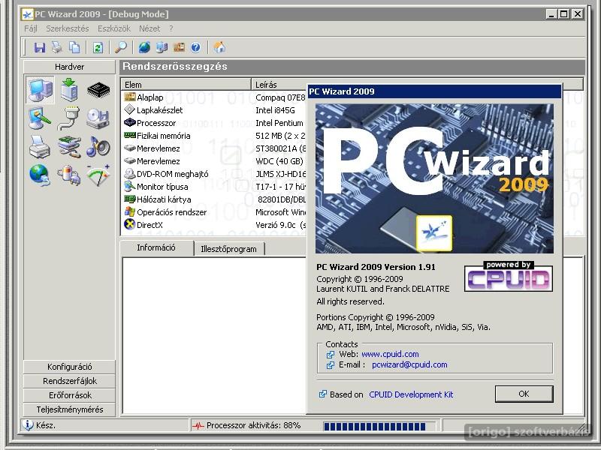Click the Processzor aktivitás status text
The image size is (601, 450).
point(253,425)
